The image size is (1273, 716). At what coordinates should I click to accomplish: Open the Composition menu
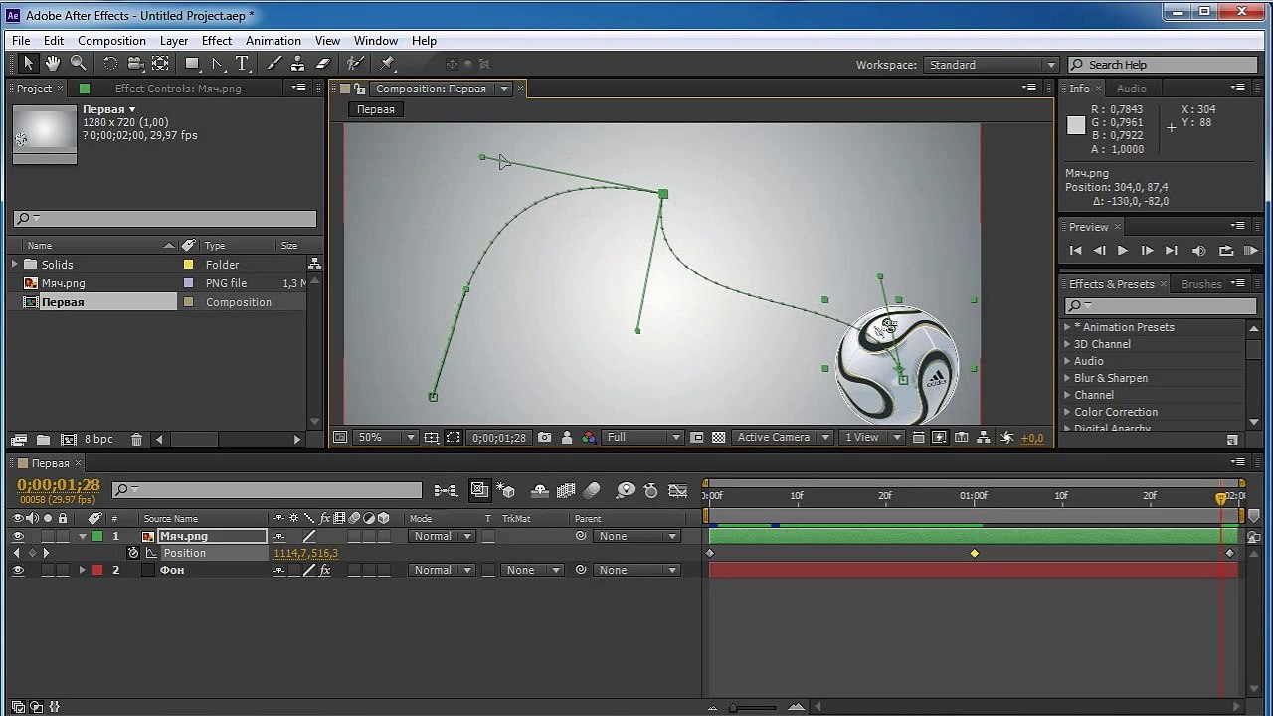[111, 41]
